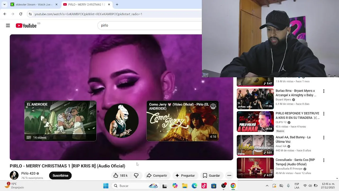Open options menu for La Última Vez

[x=324, y=138]
